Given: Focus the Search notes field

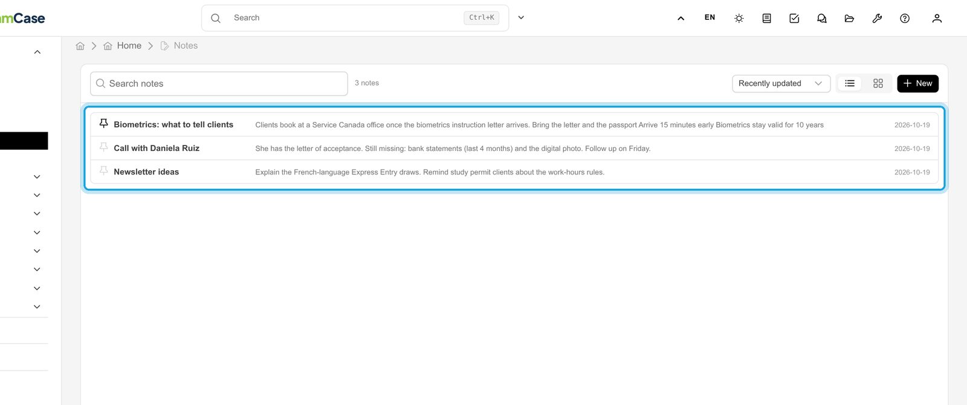Looking at the screenshot, I should [219, 84].
